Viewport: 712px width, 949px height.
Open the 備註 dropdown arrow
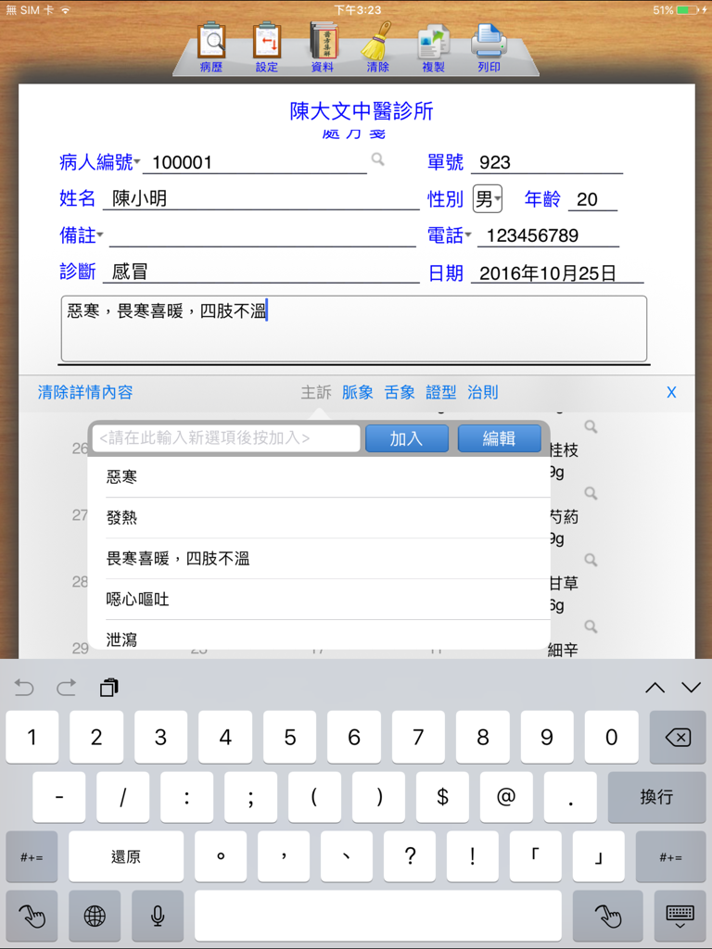100,234
